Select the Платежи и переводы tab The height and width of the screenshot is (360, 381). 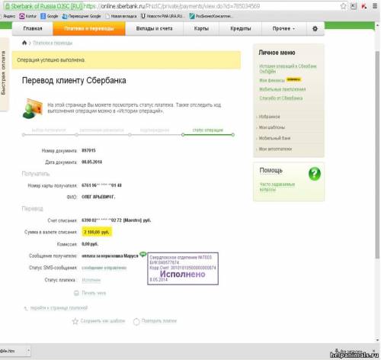click(89, 28)
